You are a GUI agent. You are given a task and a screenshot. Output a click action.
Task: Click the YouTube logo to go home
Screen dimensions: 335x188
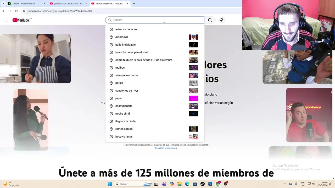[21, 20]
